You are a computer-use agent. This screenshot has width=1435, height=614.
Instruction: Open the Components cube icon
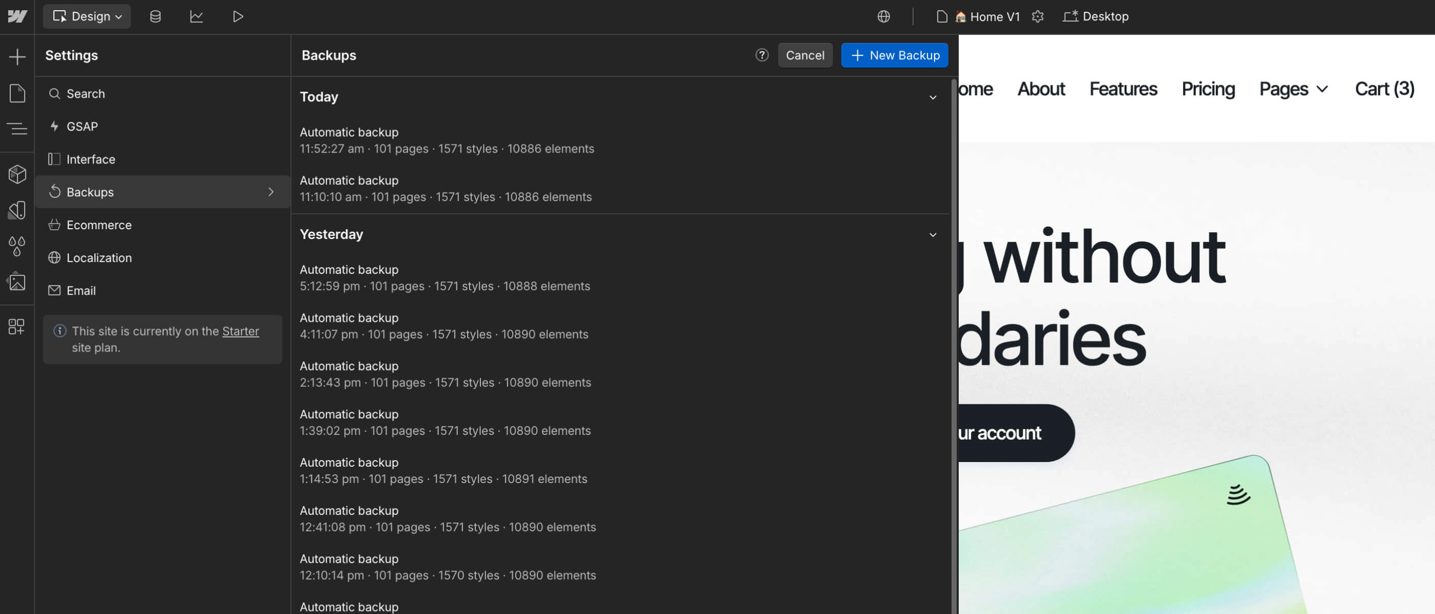(17, 174)
